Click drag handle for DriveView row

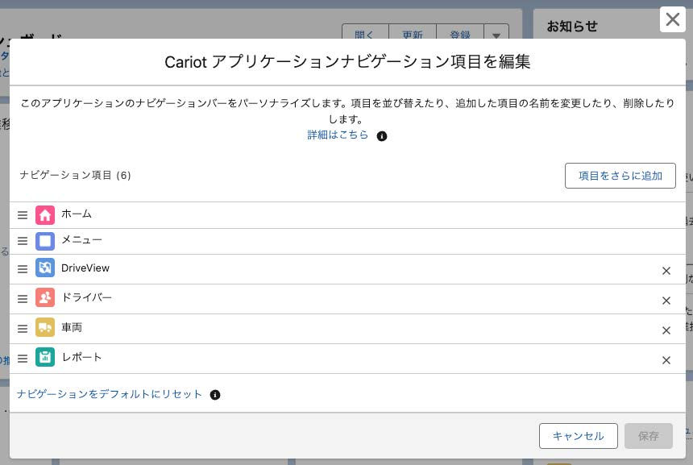(x=23, y=269)
